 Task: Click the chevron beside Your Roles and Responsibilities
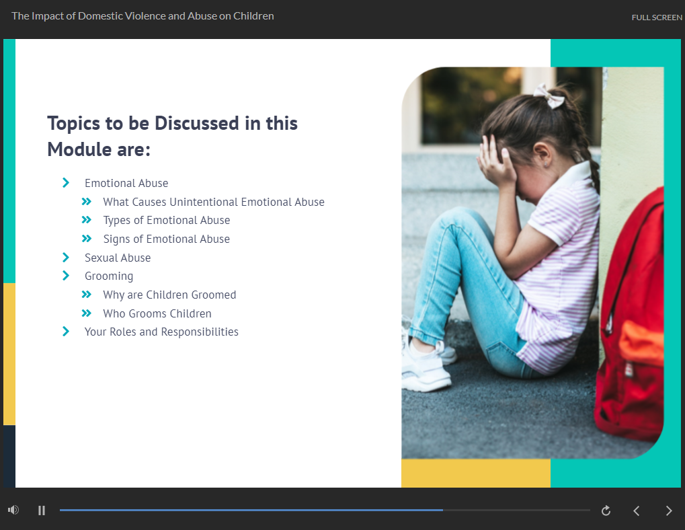(x=65, y=331)
